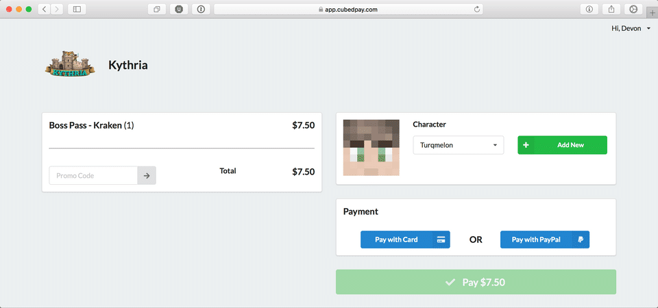Viewport: 658px width, 308px height.
Task: Submit promo code with arrow button
Action: (x=147, y=176)
